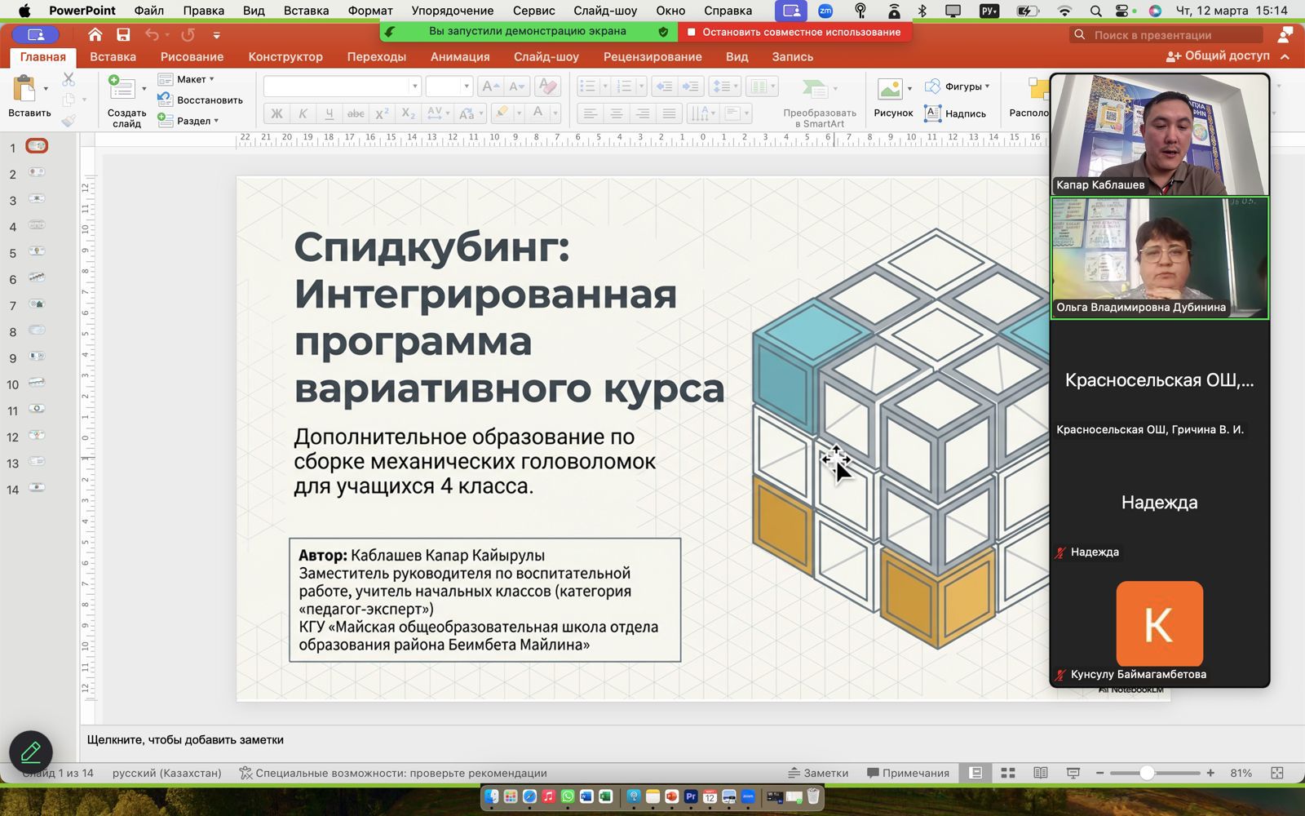Switch to slide sorter view
Screen dimensions: 1305x816
coord(1008,773)
